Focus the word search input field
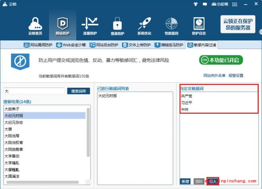 coord(34,91)
